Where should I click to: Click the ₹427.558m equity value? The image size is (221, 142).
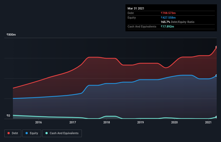168,18
